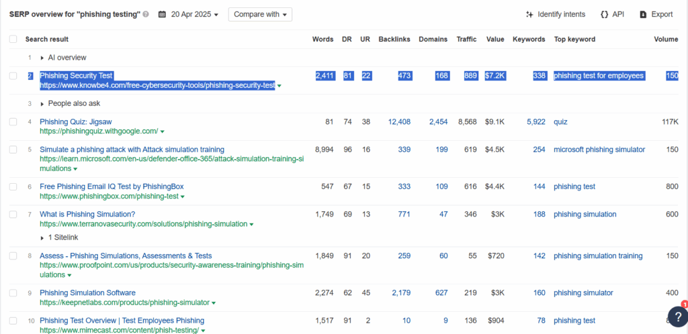Check the box for Phishing Security Test row
Image resolution: width=688 pixels, height=334 pixels.
click(13, 76)
